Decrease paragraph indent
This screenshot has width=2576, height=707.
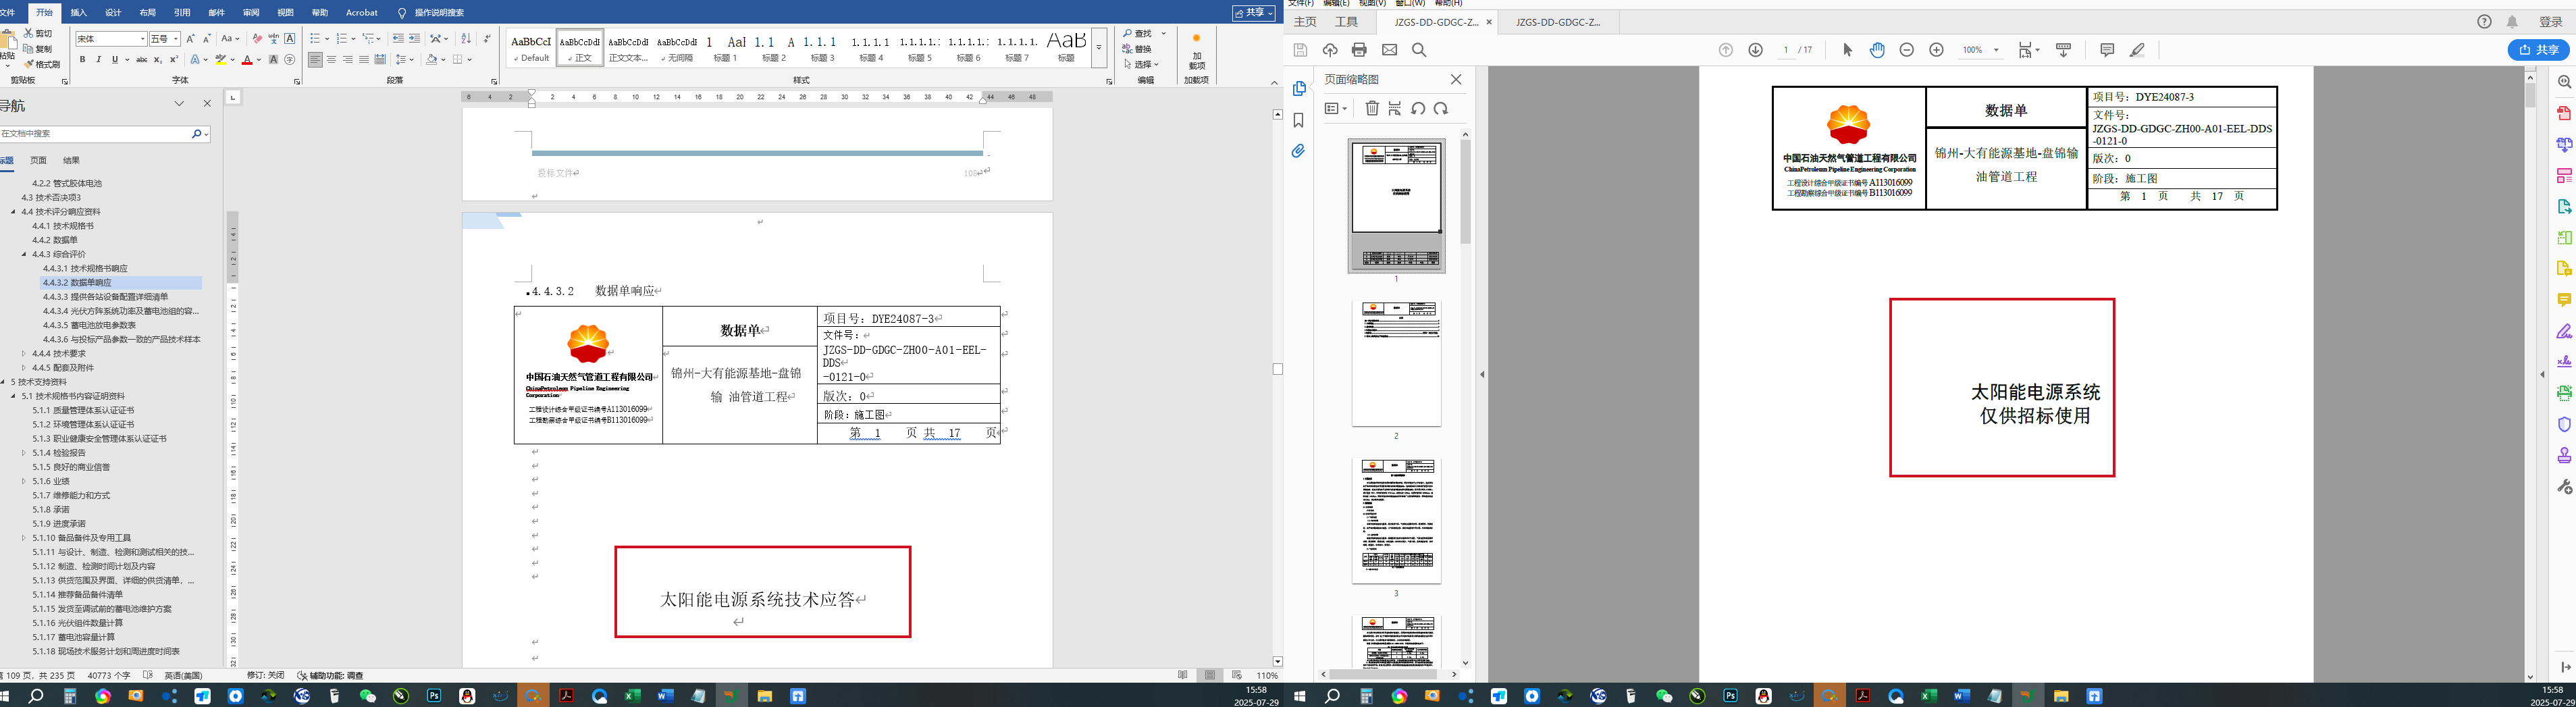tap(398, 39)
